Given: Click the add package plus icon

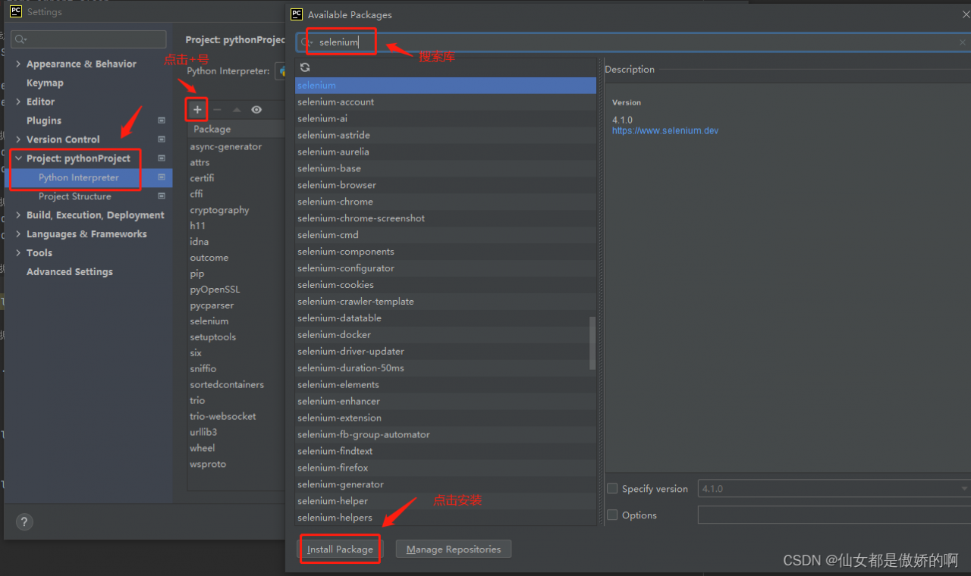Looking at the screenshot, I should [x=197, y=110].
